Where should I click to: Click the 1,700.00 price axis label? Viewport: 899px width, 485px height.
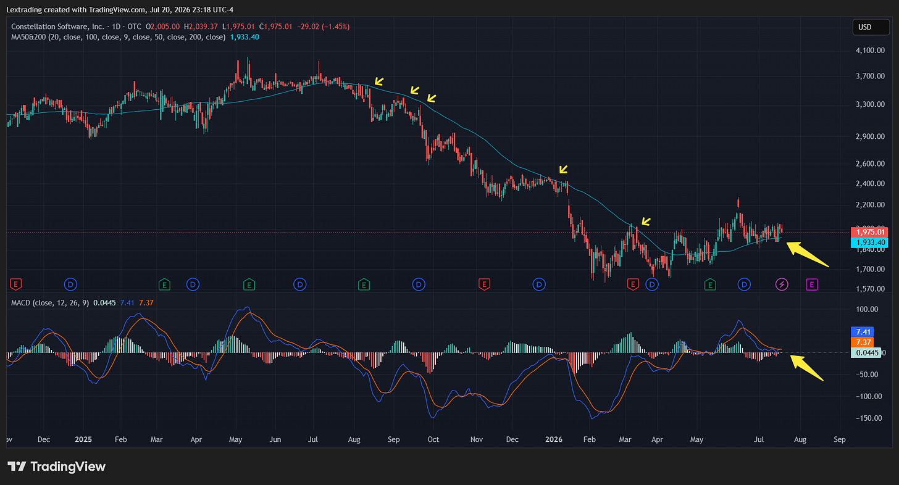point(871,269)
